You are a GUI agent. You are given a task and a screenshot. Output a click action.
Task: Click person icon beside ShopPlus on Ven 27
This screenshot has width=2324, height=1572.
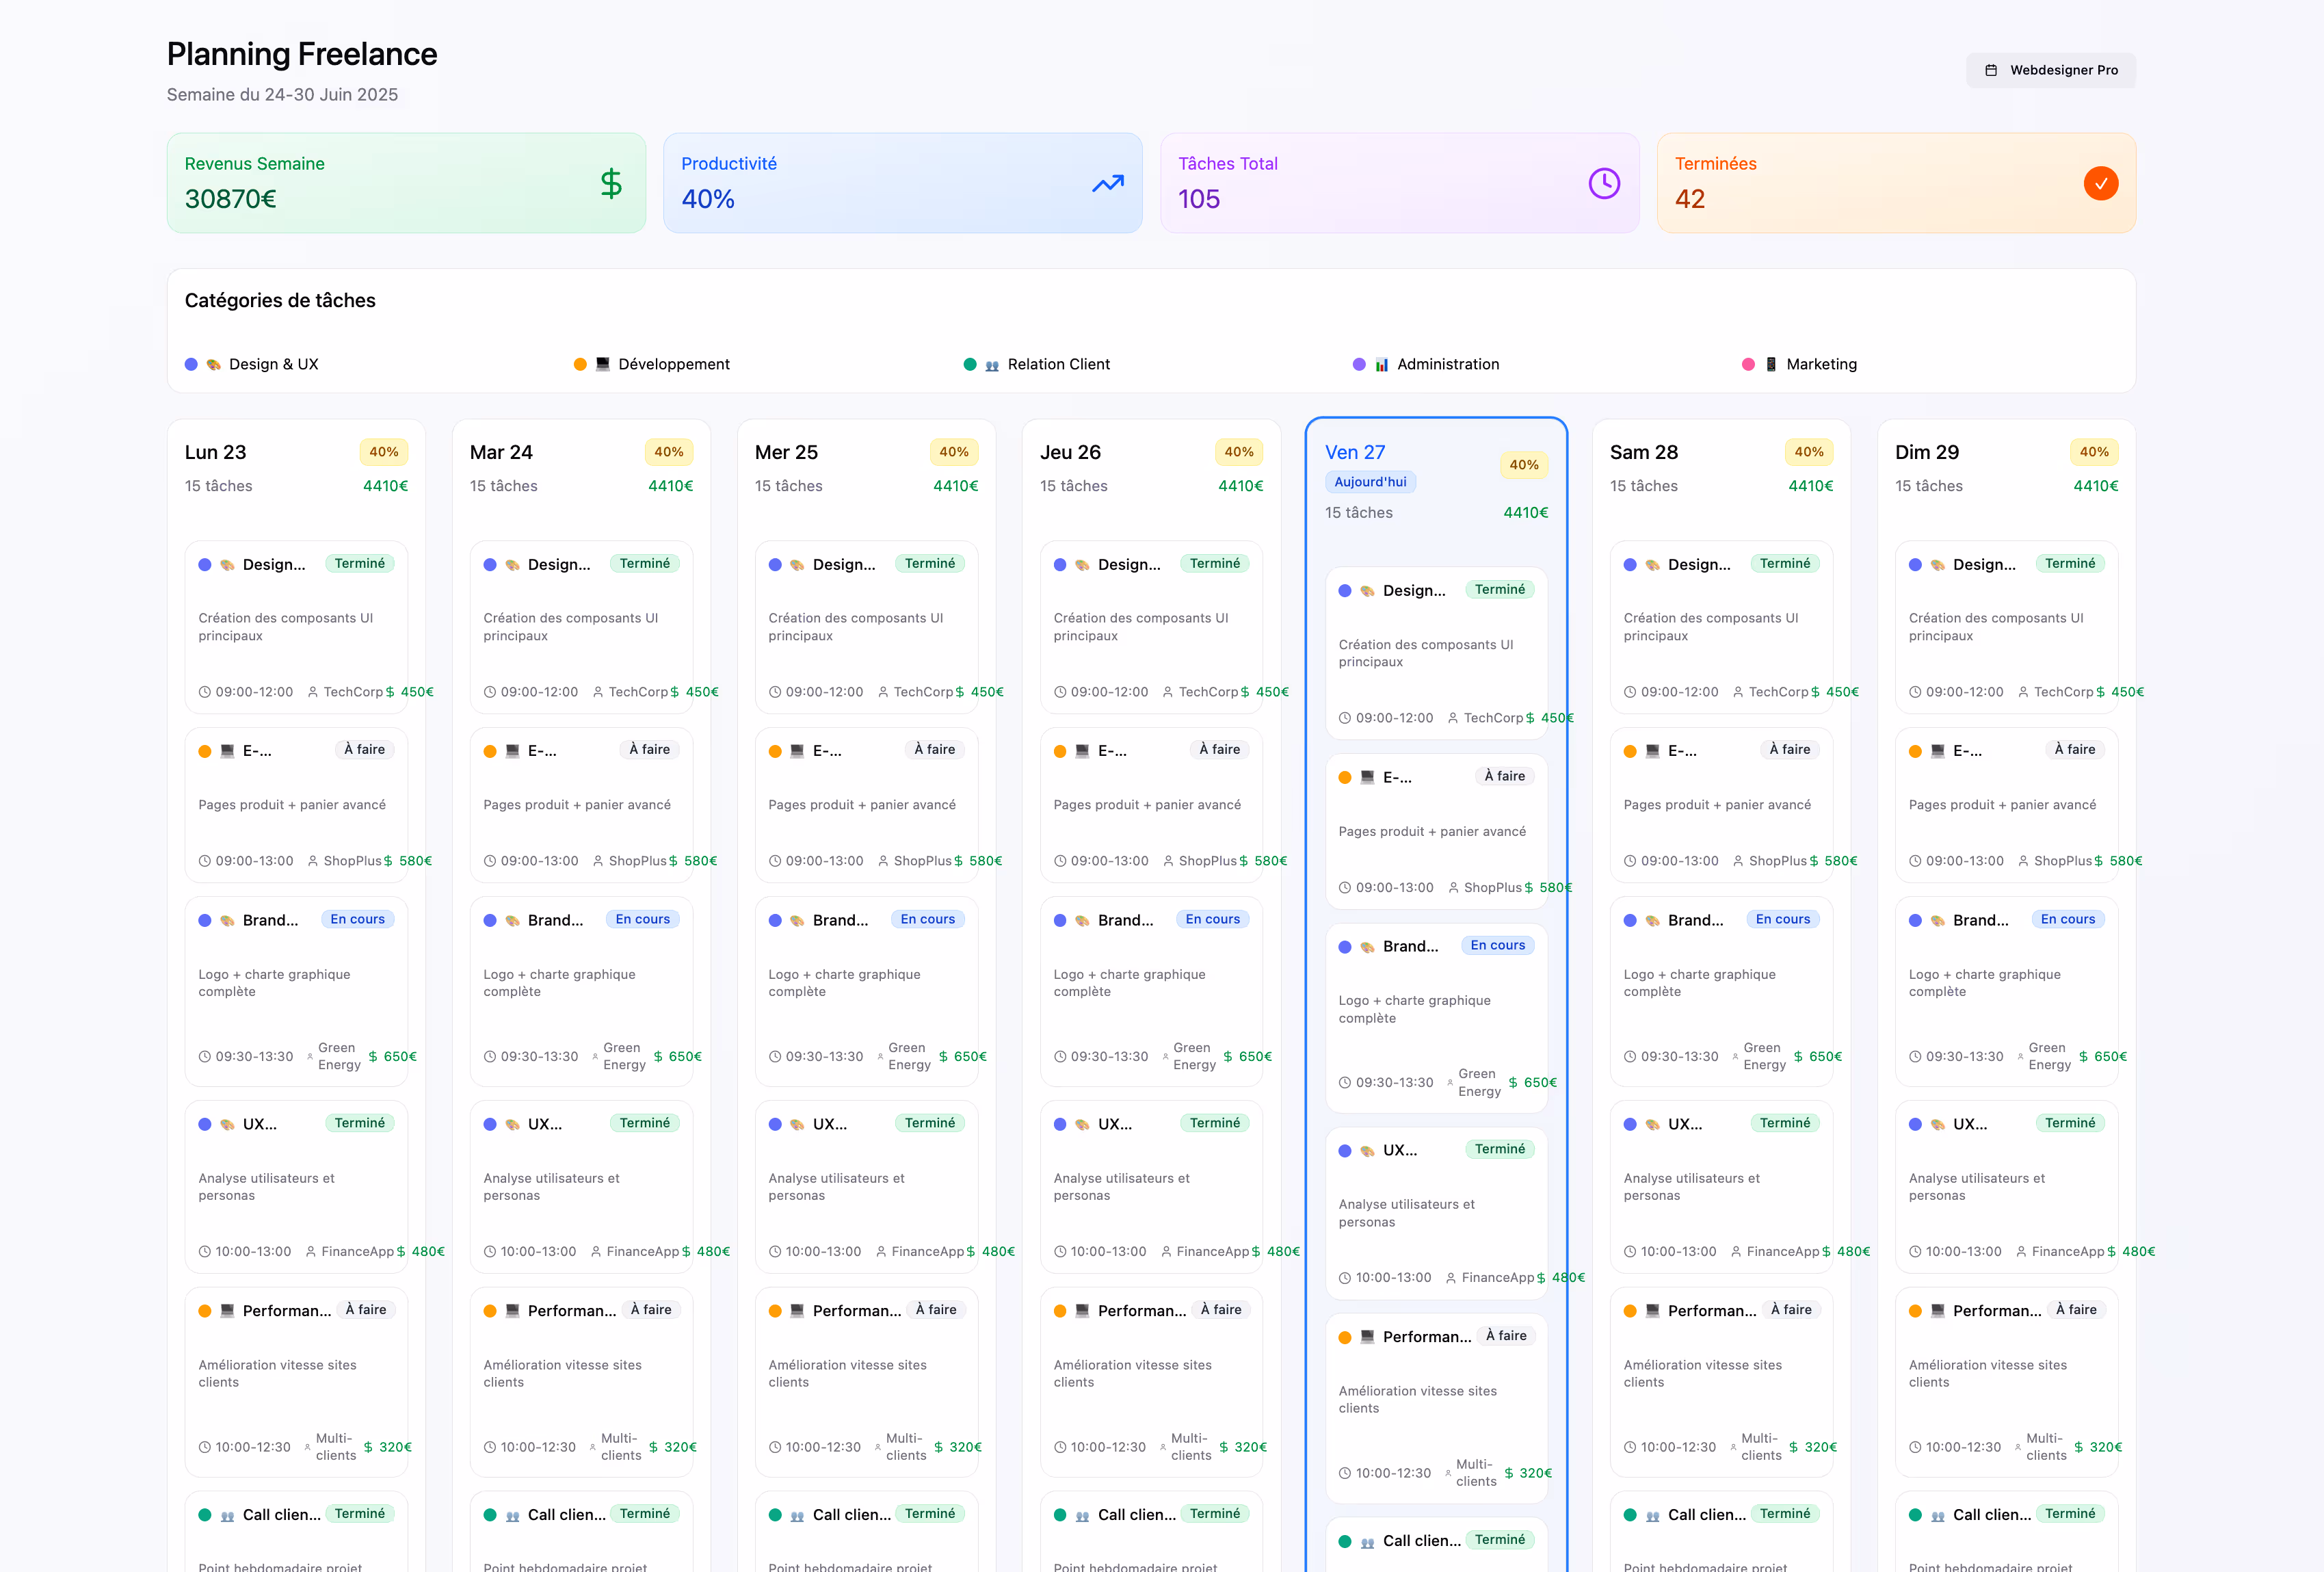(x=1453, y=888)
